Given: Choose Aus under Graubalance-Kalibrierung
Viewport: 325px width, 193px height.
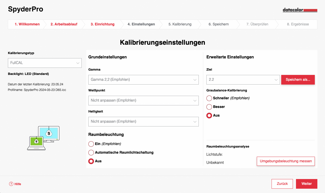Looking at the screenshot, I should 209,116.
